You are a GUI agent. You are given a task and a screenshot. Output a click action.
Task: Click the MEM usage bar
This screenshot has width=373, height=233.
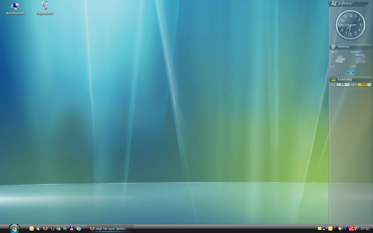tap(364, 84)
